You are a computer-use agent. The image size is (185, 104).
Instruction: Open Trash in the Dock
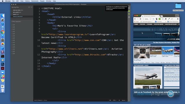3,90
